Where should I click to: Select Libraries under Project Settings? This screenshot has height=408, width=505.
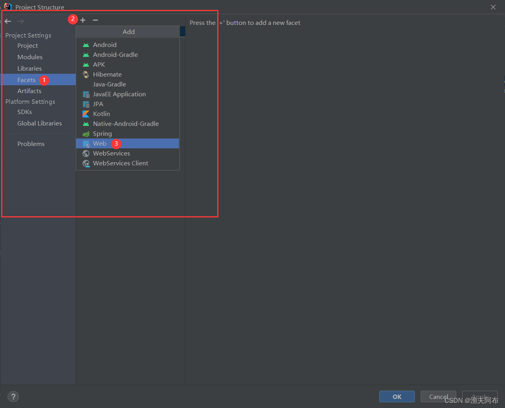tap(30, 68)
